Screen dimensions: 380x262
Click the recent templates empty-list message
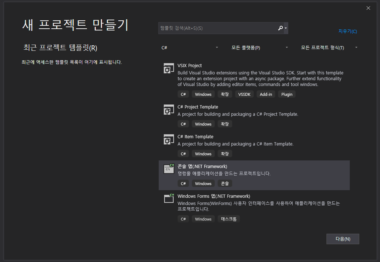click(72, 62)
